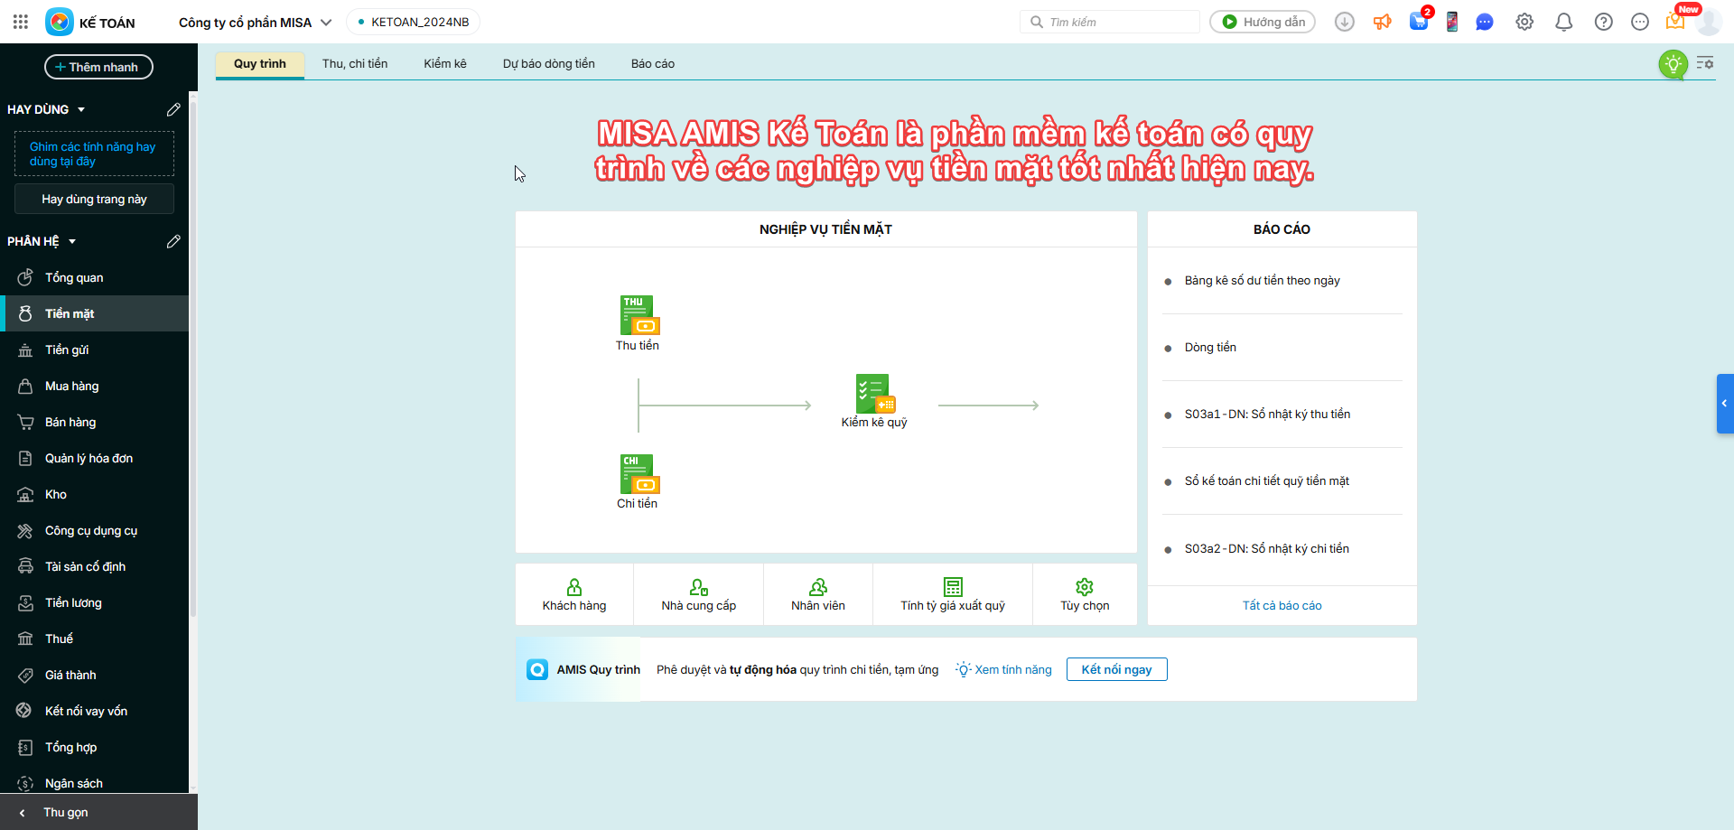Click Hay dùng trang này button
Viewport: 1734px width, 830px height.
coord(94,199)
